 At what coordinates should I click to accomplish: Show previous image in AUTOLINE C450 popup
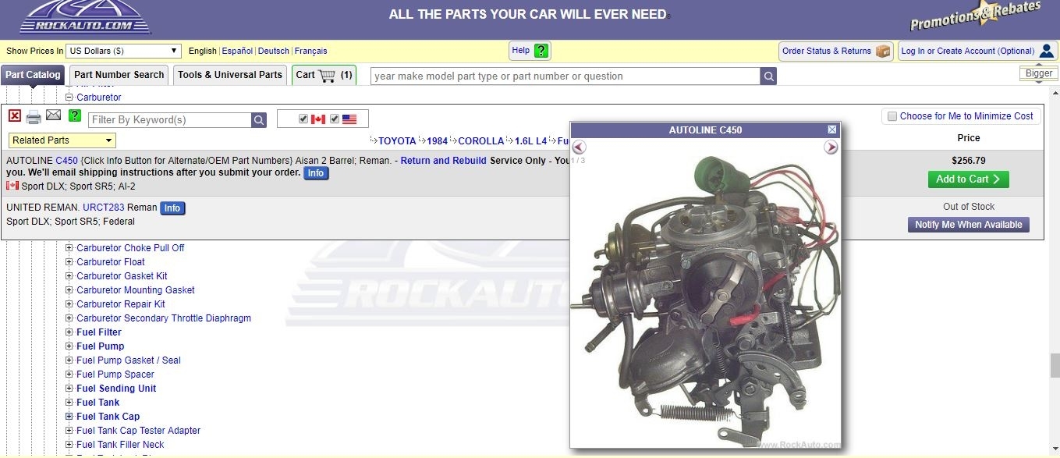pos(579,147)
